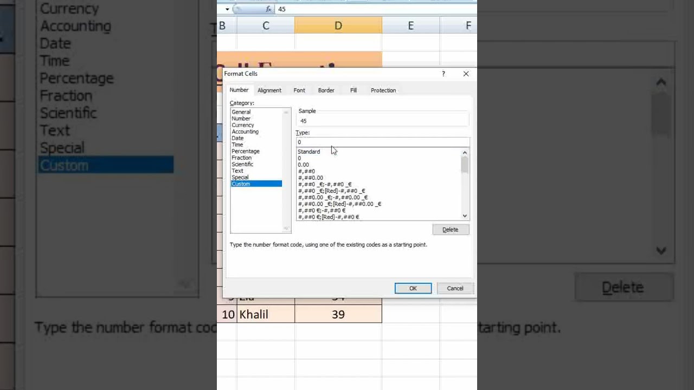
Task: Click the Type format code input field
Action: pyautogui.click(x=383, y=142)
